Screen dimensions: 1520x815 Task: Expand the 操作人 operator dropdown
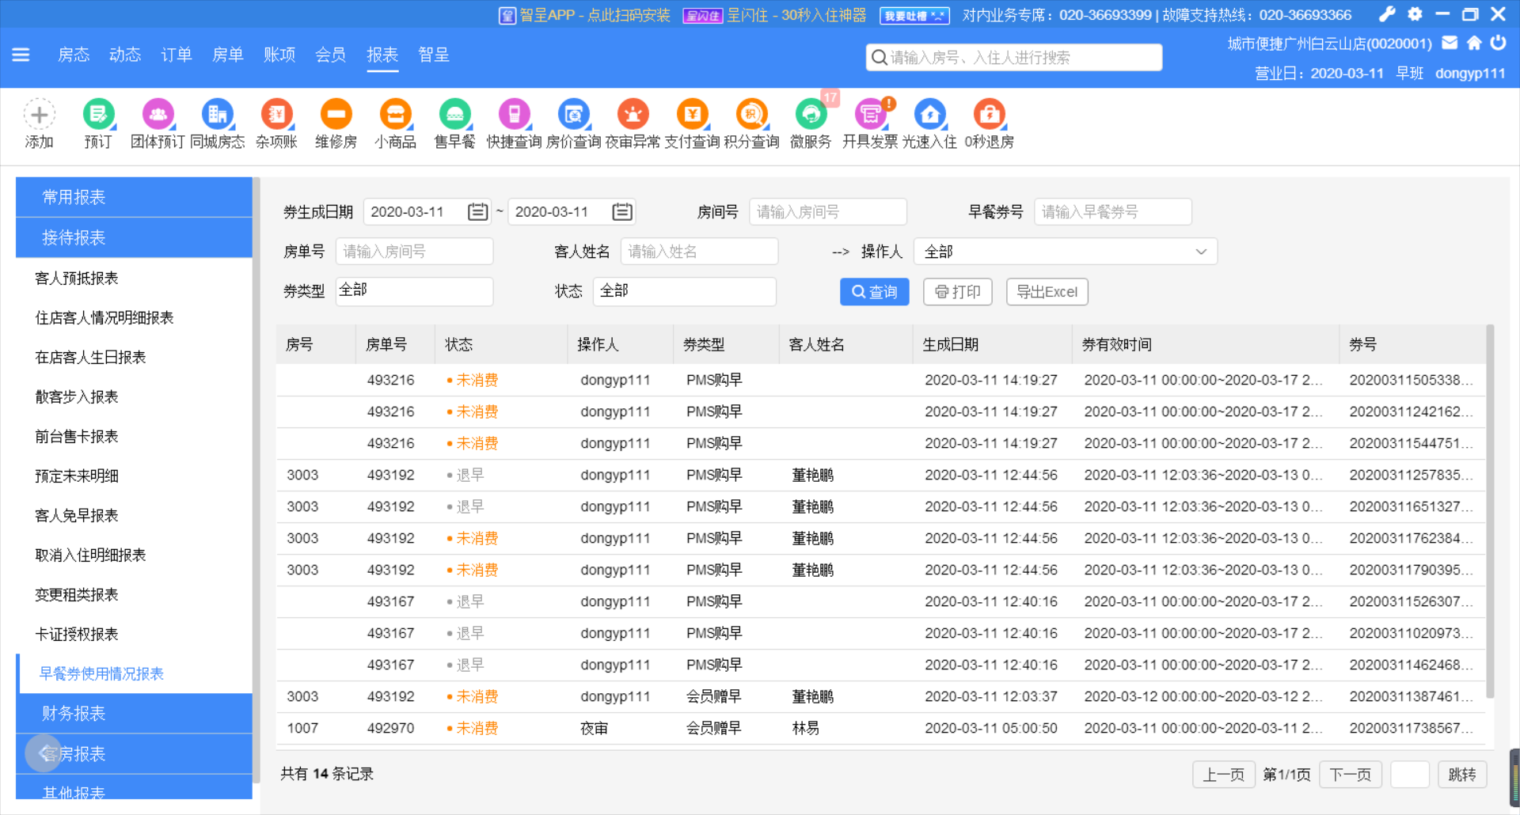(1065, 252)
